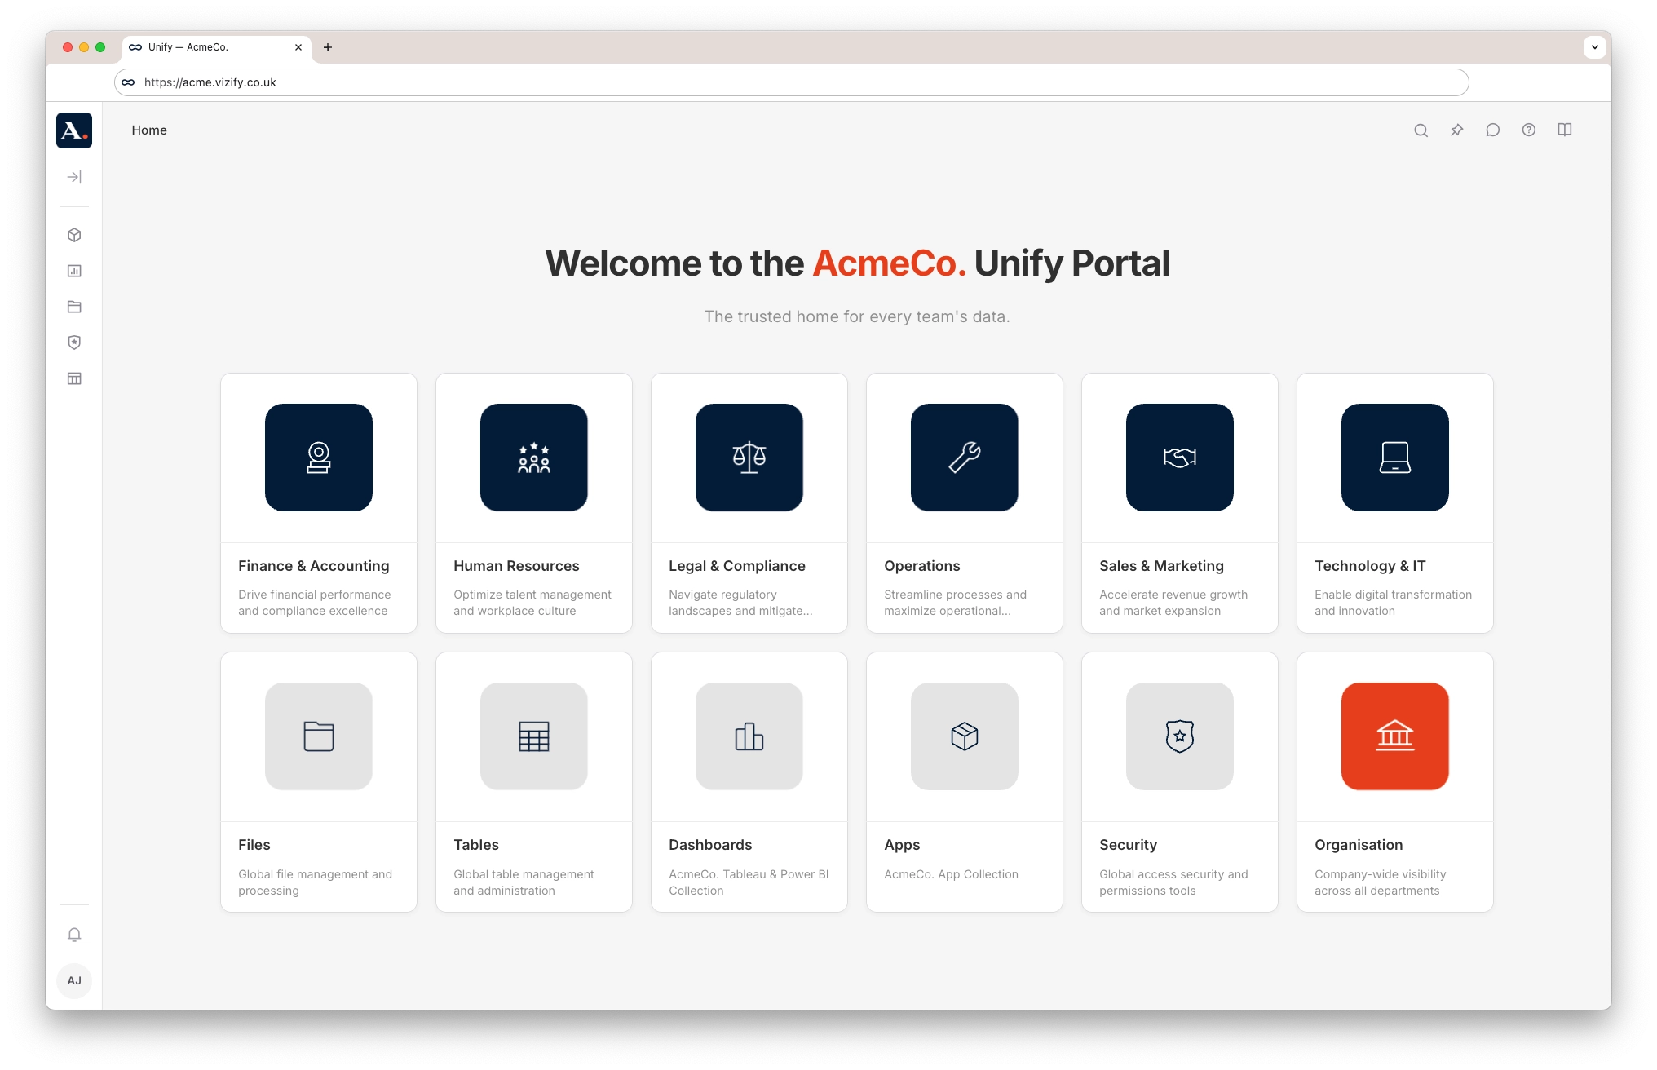
Task: Click inside the browser address bar
Action: (x=489, y=82)
